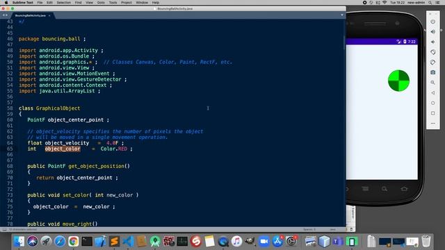Open Android Studio from the Dock

coord(155,241)
